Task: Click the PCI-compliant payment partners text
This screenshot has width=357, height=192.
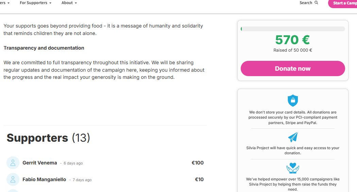Action: point(293,118)
